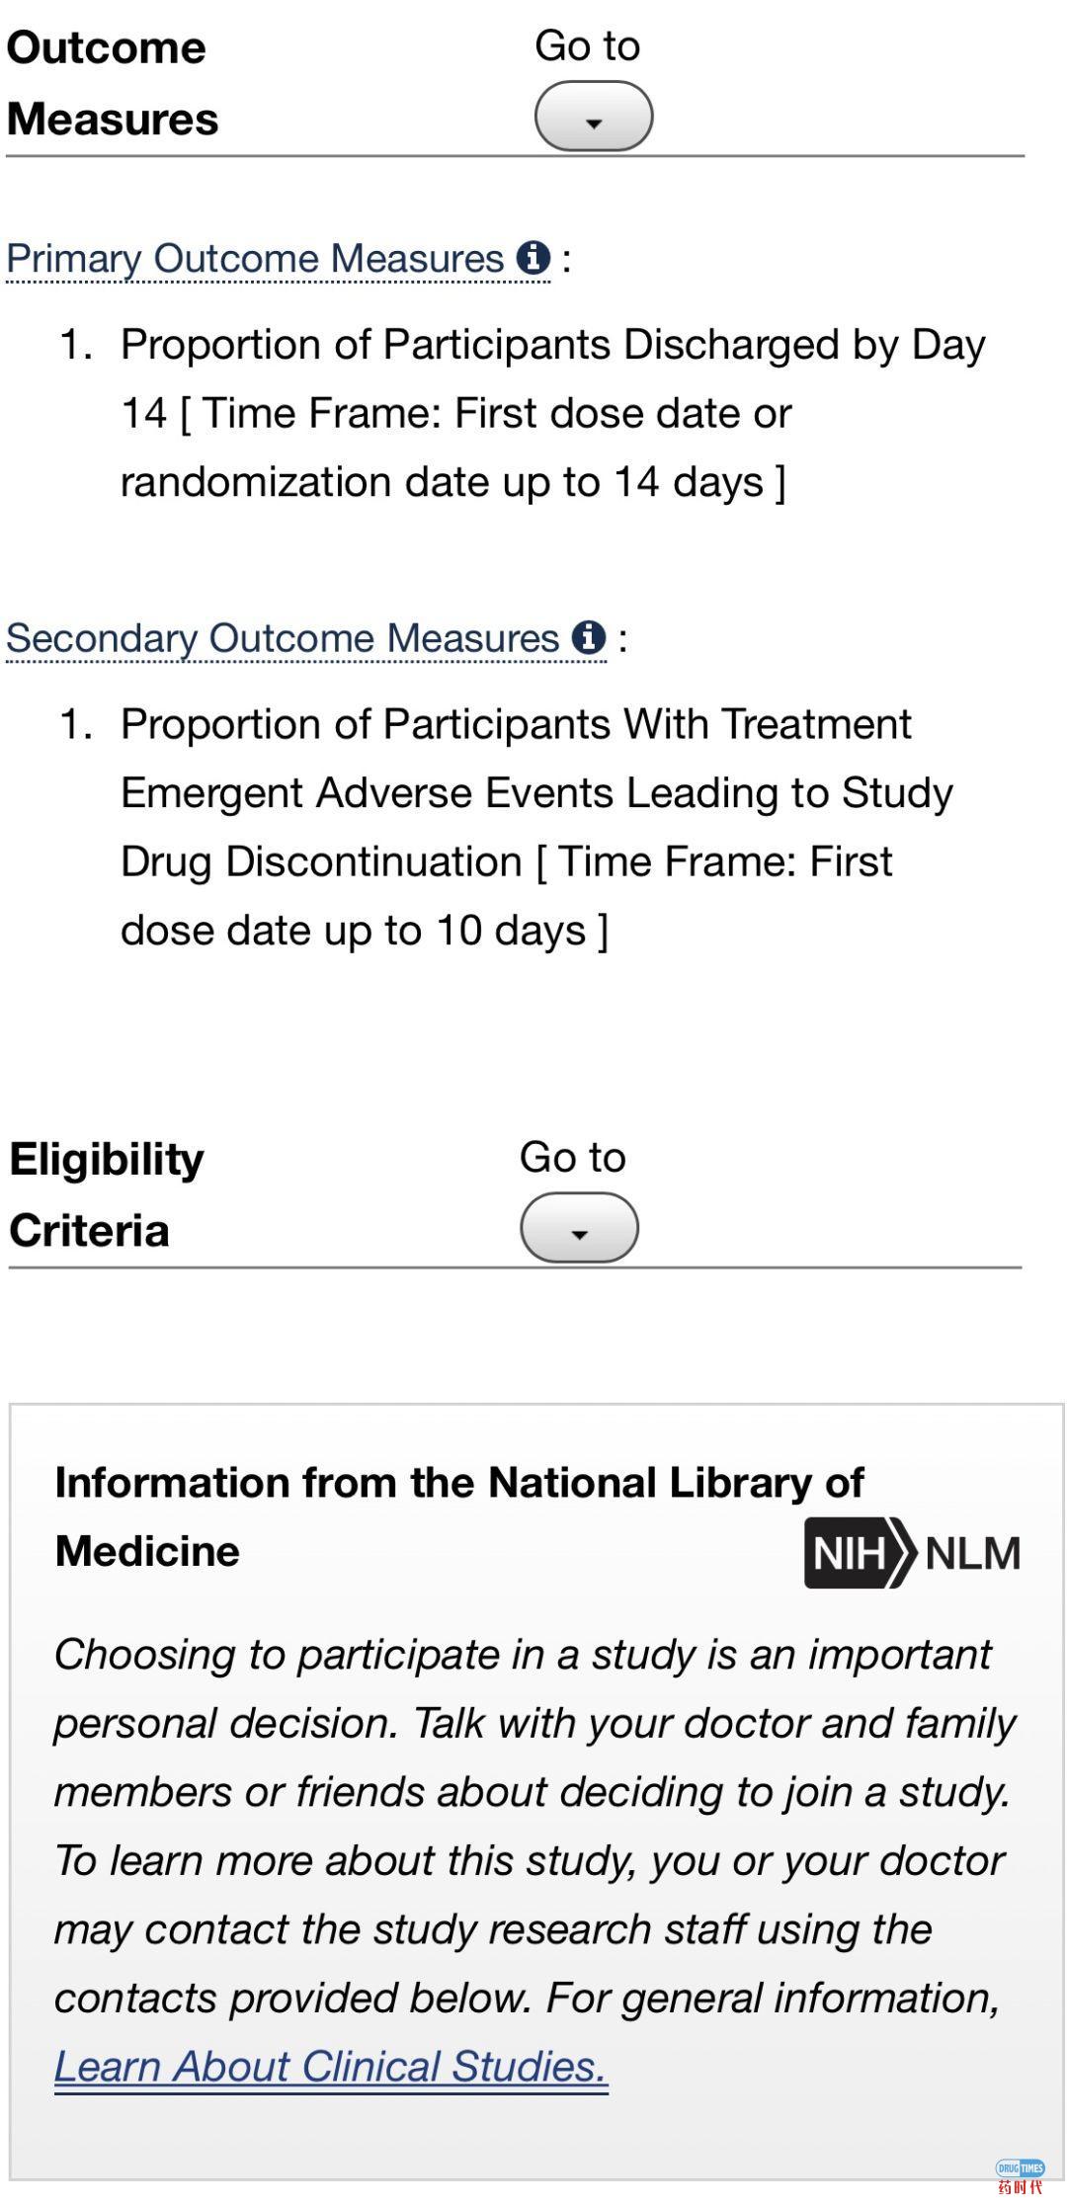Viewport: 1067px width, 2207px height.
Task: Click the 'randomization date up to 14 days' line
Action: click(452, 482)
